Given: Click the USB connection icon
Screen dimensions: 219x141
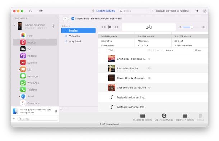Looking at the screenshot, I should pos(53,26).
